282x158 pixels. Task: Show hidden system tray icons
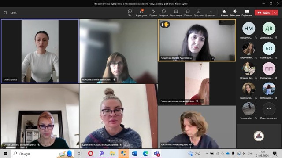coord(207,154)
